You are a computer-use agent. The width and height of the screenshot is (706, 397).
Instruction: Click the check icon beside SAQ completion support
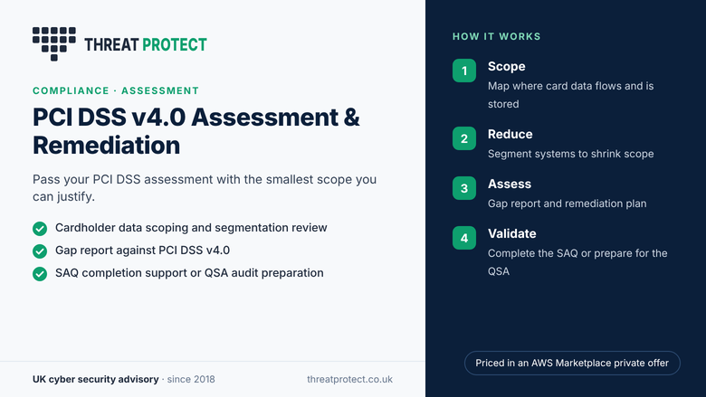point(40,273)
